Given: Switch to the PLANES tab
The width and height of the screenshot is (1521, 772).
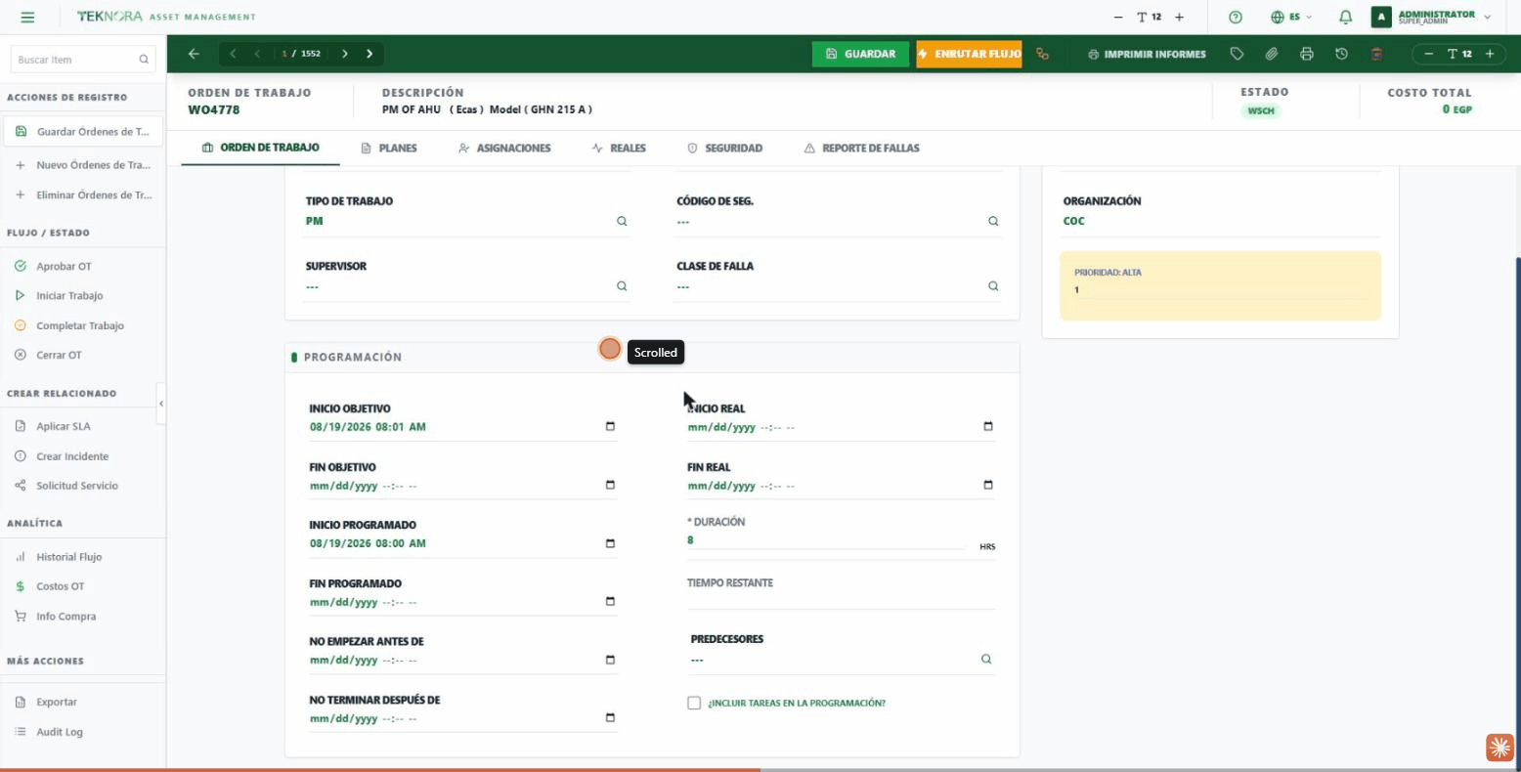Looking at the screenshot, I should [x=389, y=149].
